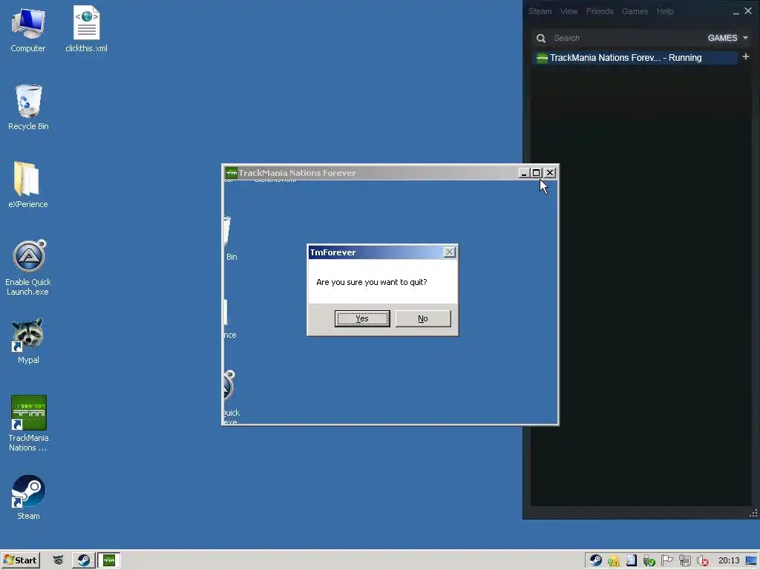The width and height of the screenshot is (760, 570).
Task: Select the Recycle Bin desktop icon
Action: (x=28, y=107)
